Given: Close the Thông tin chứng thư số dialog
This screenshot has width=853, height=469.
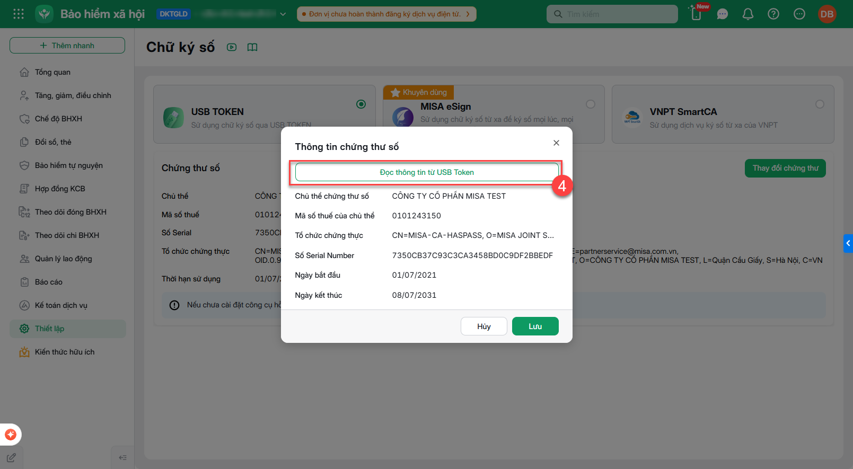Looking at the screenshot, I should click(556, 143).
